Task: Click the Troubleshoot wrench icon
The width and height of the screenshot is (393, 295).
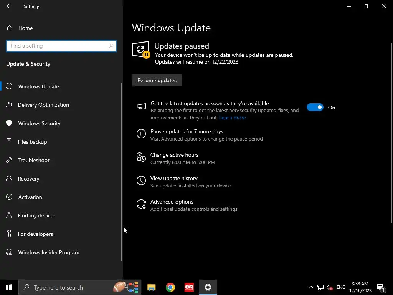Action: point(9,160)
